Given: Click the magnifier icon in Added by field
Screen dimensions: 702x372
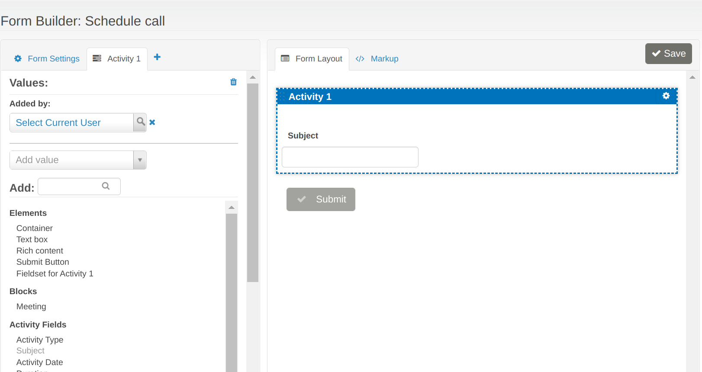Looking at the screenshot, I should (x=140, y=122).
